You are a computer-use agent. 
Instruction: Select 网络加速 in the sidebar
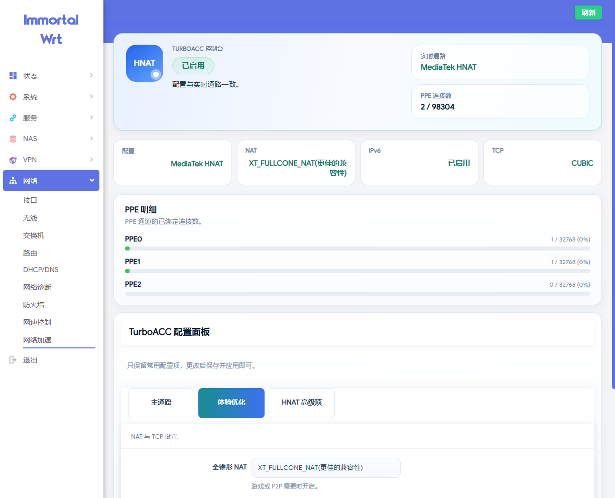37,340
